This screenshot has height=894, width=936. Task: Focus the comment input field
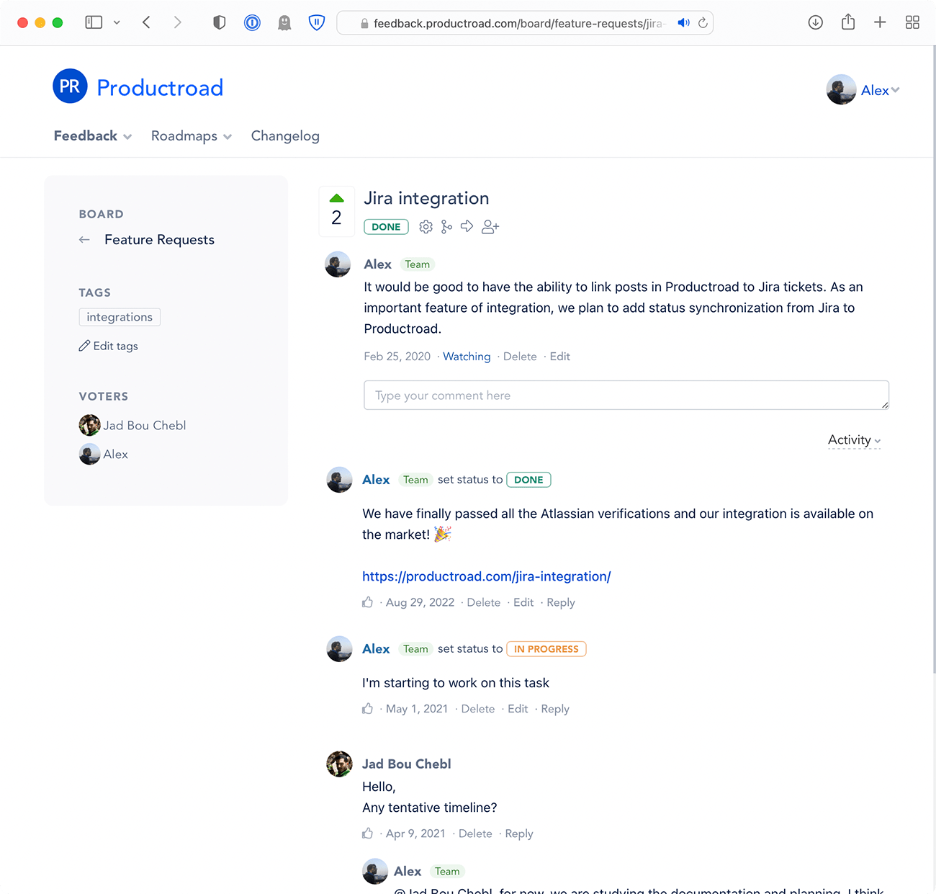[626, 395]
